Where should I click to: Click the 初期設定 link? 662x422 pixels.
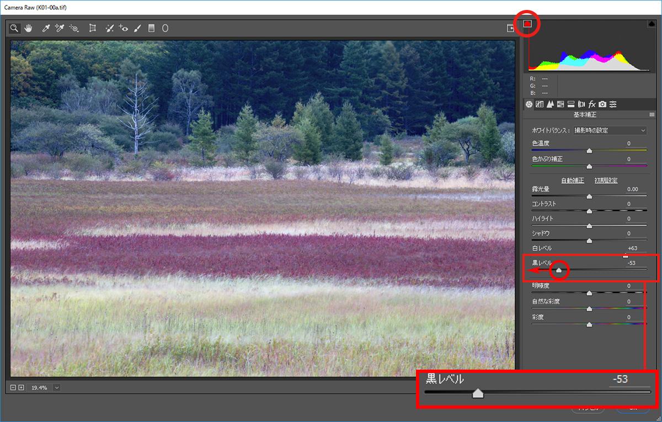pyautogui.click(x=606, y=180)
